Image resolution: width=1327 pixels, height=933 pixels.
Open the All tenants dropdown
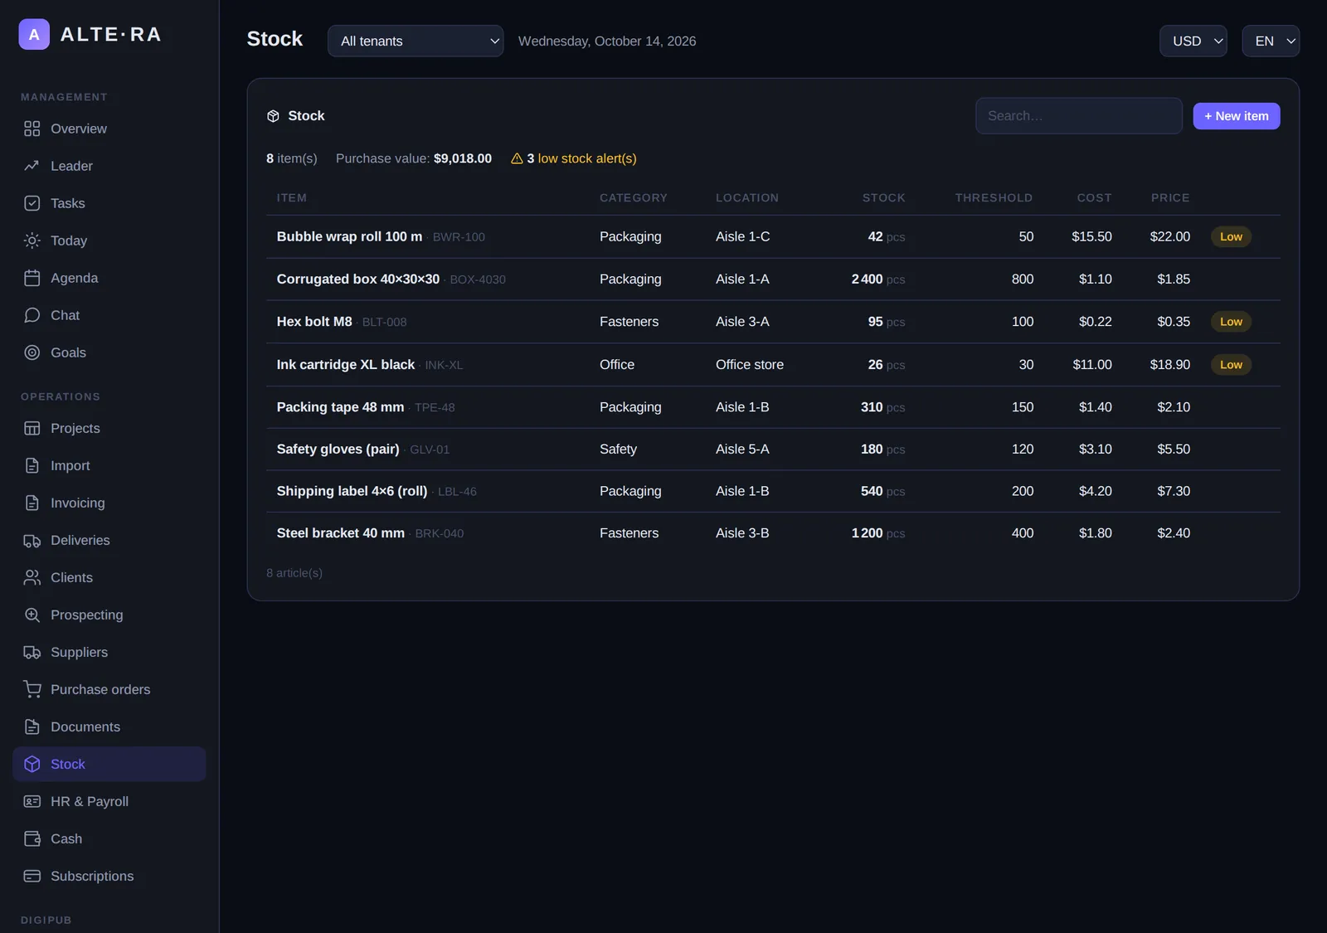pos(416,41)
